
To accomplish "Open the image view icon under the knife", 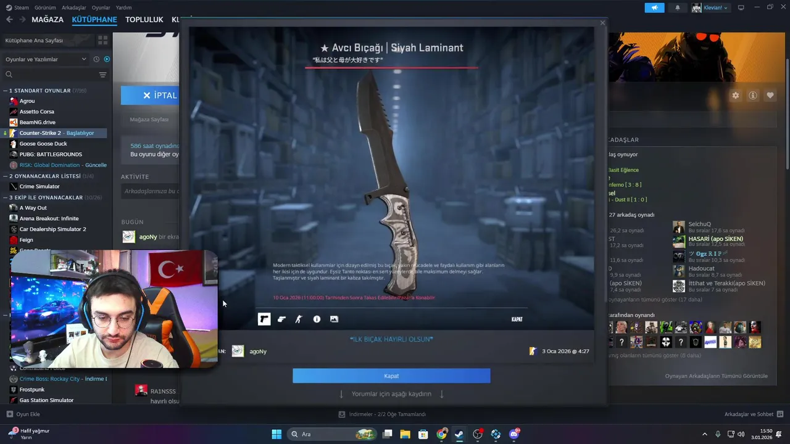I will [334, 319].
